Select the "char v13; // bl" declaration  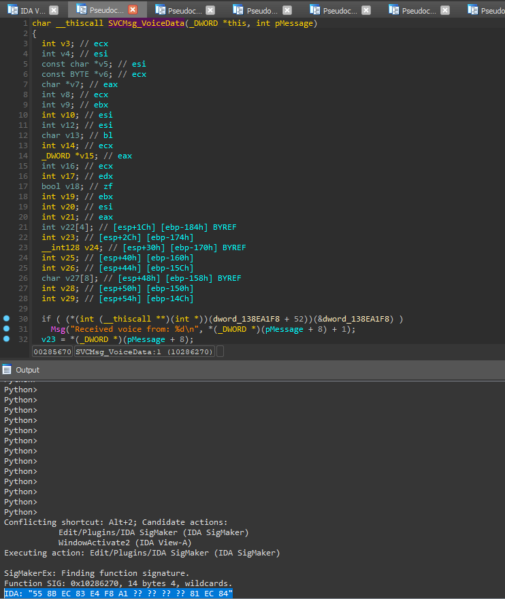tap(77, 135)
